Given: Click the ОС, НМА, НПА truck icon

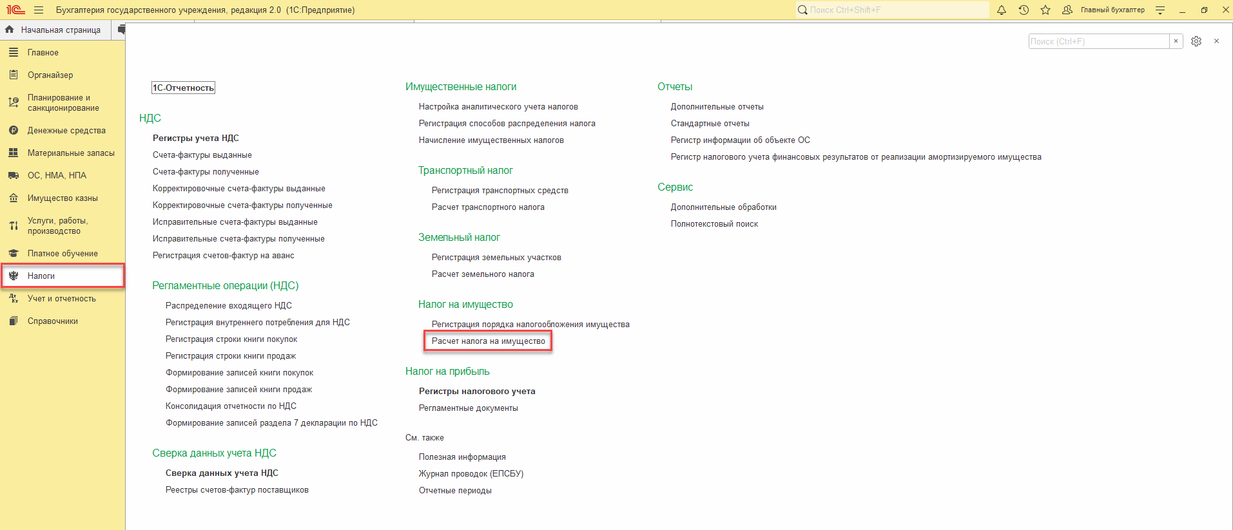Looking at the screenshot, I should [14, 175].
